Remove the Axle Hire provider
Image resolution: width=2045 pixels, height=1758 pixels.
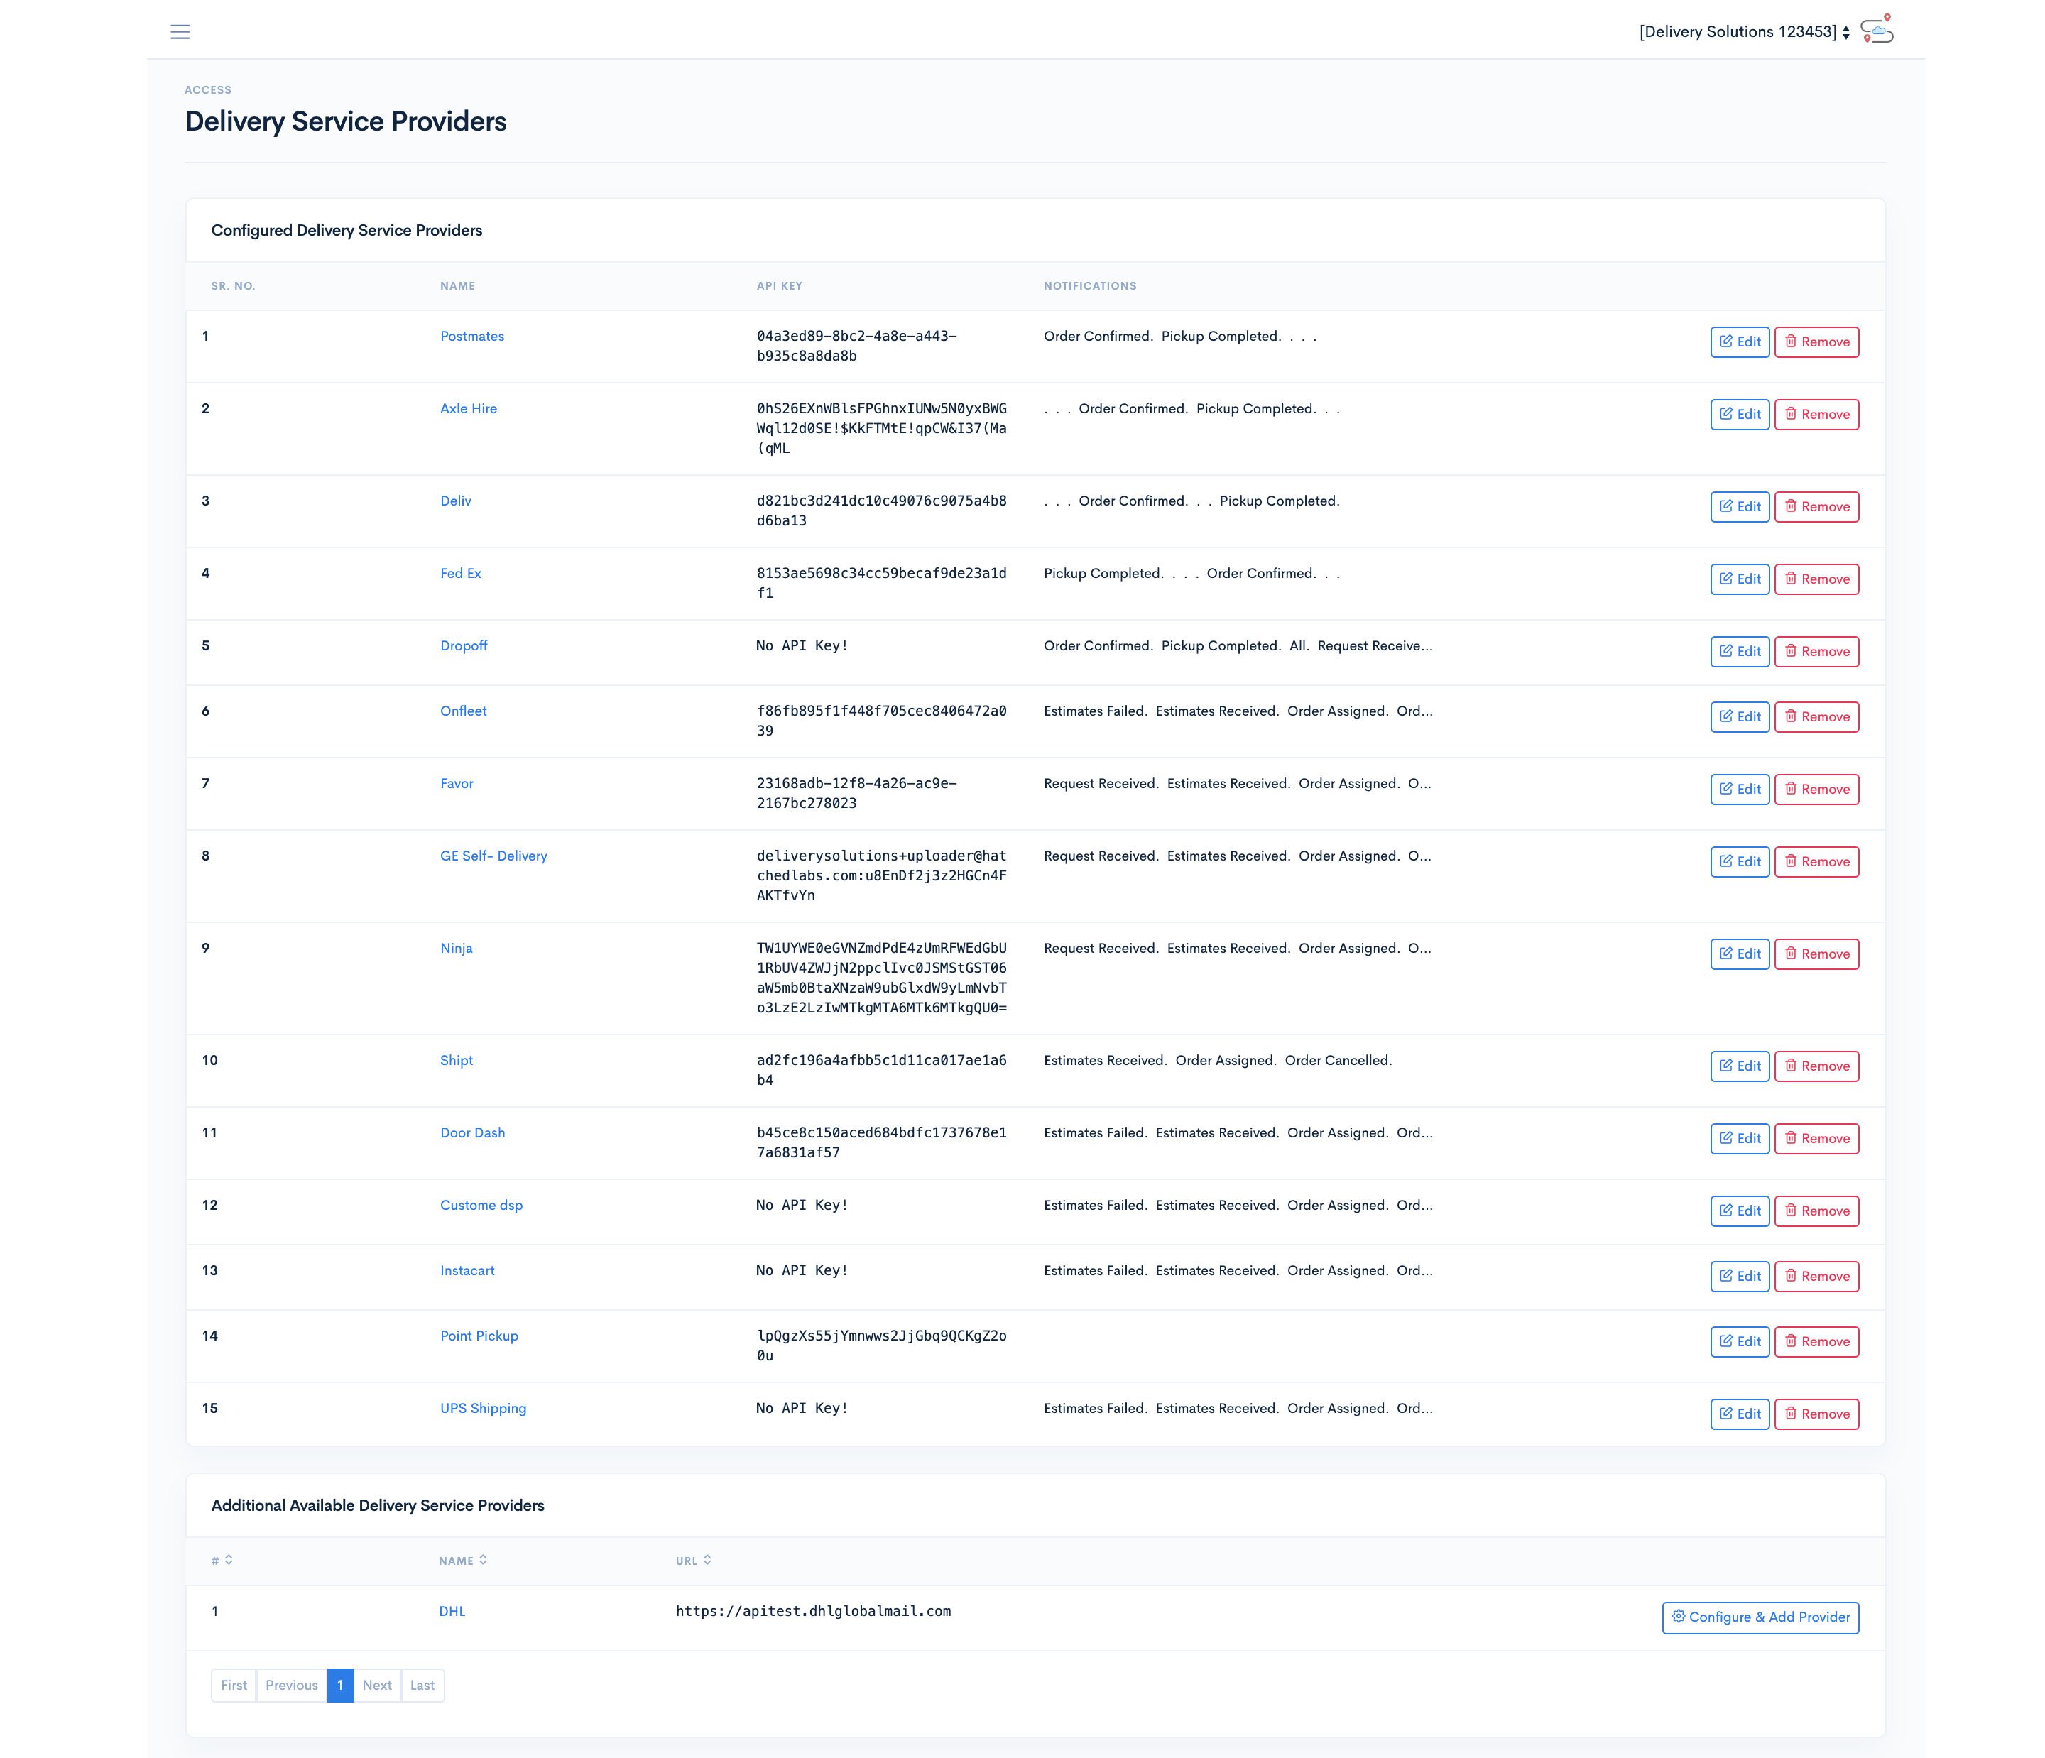point(1816,415)
